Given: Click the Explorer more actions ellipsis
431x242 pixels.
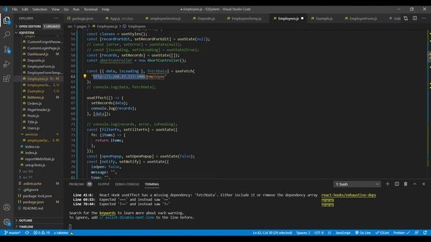Looking at the screenshot, I should coord(56,18).
